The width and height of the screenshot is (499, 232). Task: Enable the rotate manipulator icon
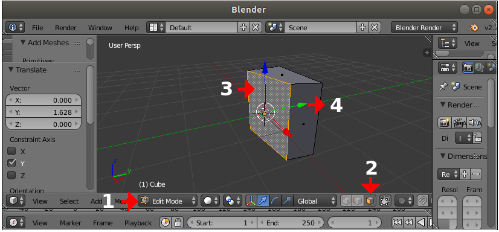coord(275,201)
